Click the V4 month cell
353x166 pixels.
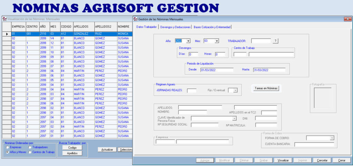click(x=55, y=39)
